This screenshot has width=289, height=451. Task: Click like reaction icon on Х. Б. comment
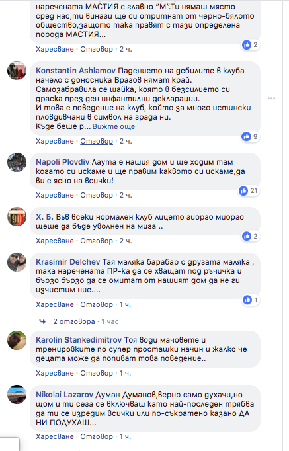coord(247,237)
